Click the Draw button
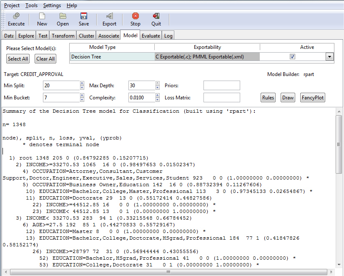 pos(288,98)
